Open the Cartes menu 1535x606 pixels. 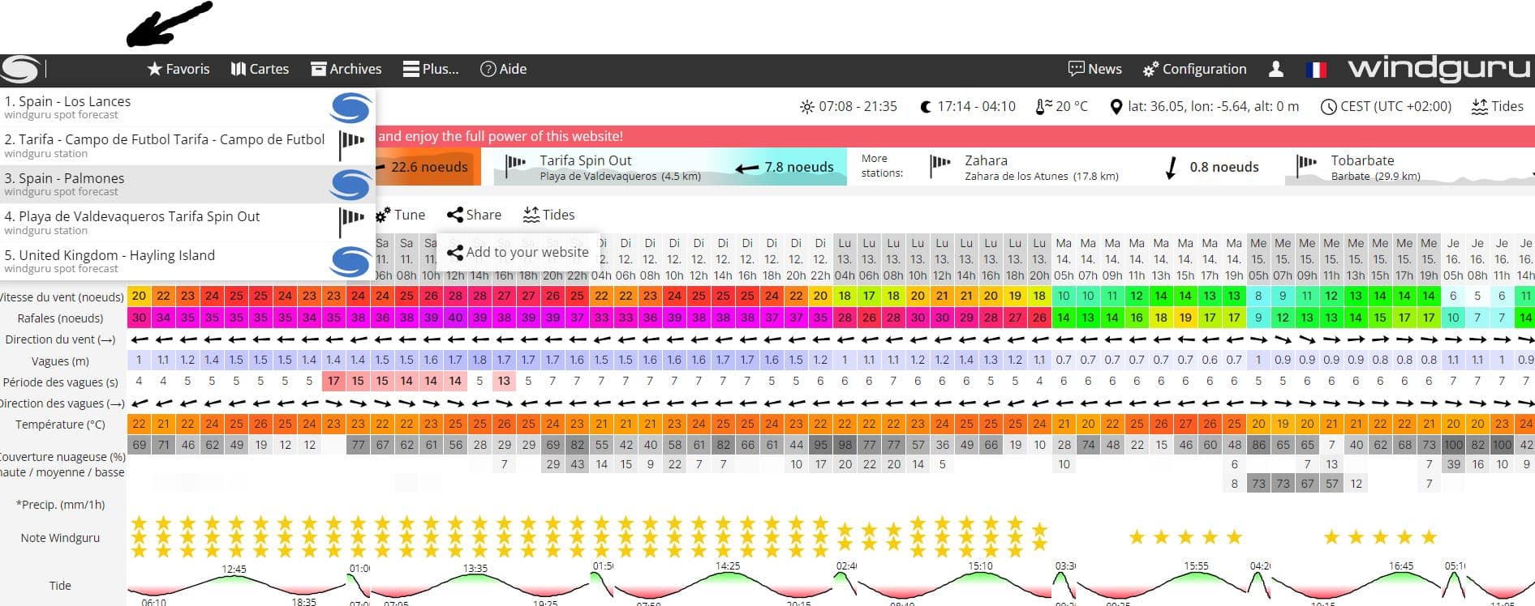point(260,70)
